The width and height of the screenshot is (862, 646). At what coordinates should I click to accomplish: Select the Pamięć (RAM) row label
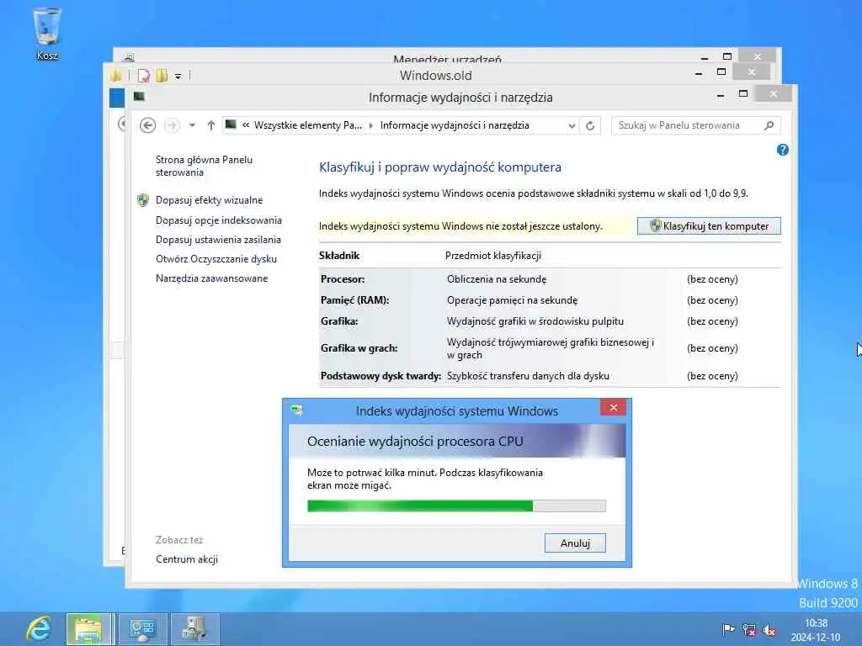click(354, 300)
